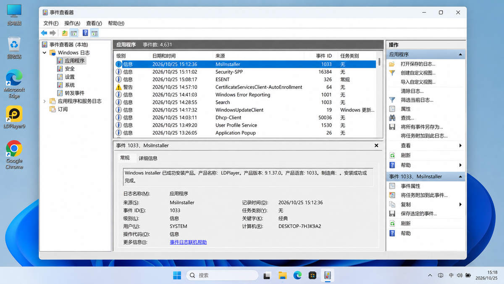Screen dimensions: 504x284
Task: Click the Back arrow toolbar icon
Action: [44, 33]
